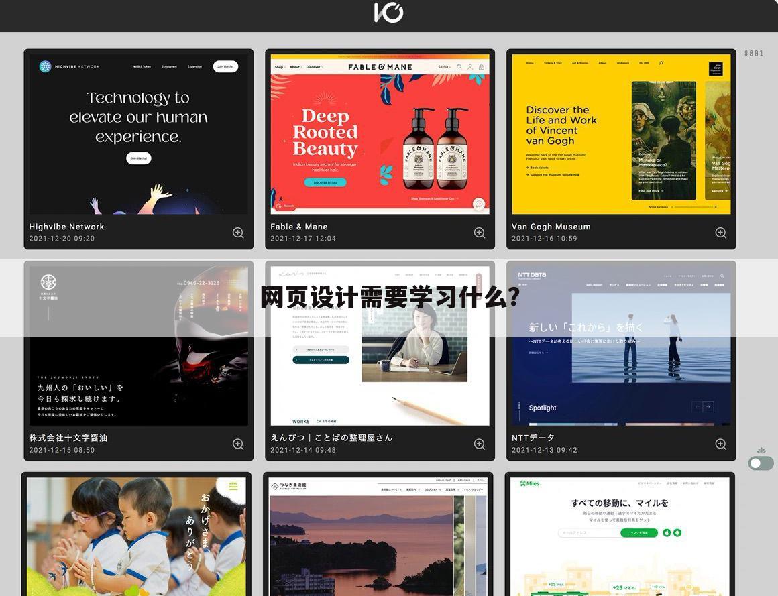Click the date 2021-12-16 10:59
This screenshot has width=778, height=596.
pos(544,239)
